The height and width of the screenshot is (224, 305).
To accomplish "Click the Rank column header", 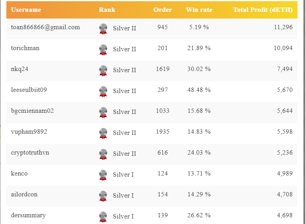I will coord(107,10).
